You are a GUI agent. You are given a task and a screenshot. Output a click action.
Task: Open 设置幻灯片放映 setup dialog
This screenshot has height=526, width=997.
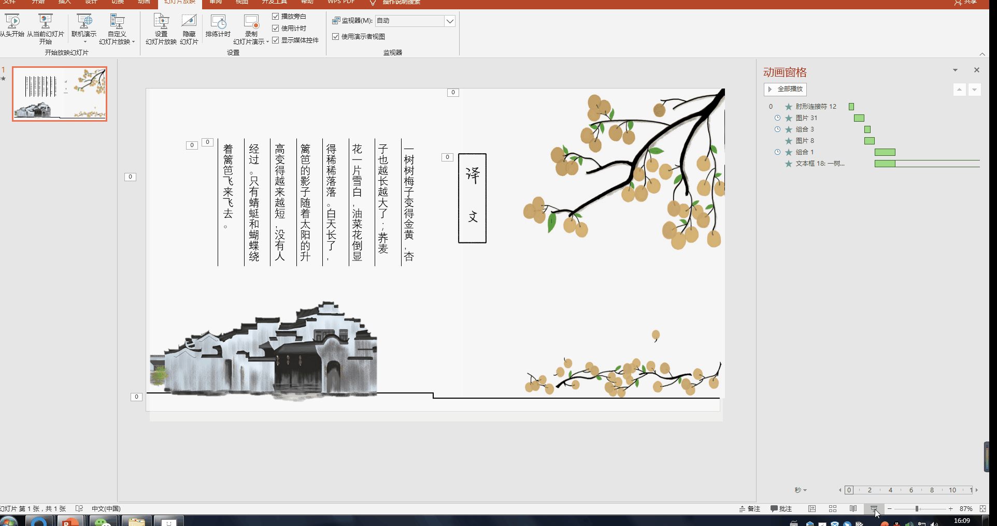[x=161, y=29]
